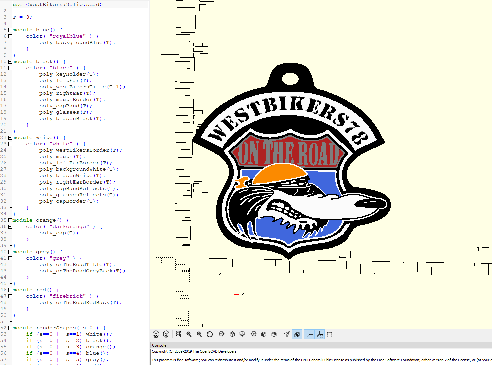Click 'poly_mouthBorder(T);' line

click(72, 99)
